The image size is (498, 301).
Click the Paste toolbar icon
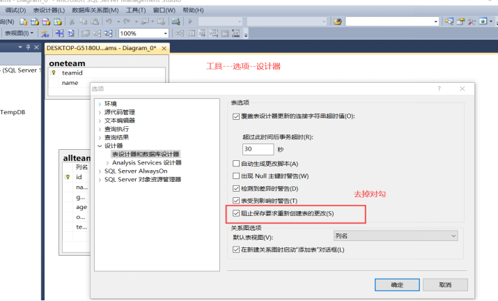[95, 22]
